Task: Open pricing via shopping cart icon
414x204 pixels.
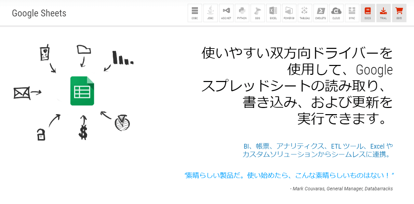Action: [x=399, y=13]
